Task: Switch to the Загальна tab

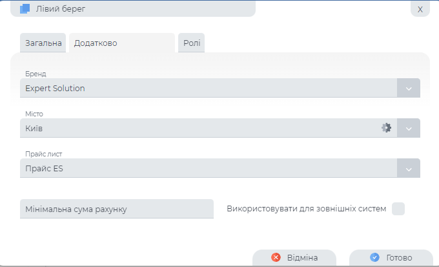Action: [x=43, y=43]
